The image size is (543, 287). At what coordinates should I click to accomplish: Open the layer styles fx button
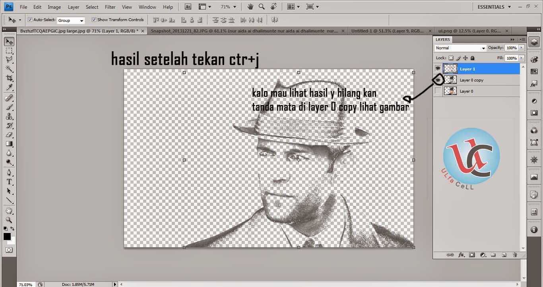click(461, 255)
